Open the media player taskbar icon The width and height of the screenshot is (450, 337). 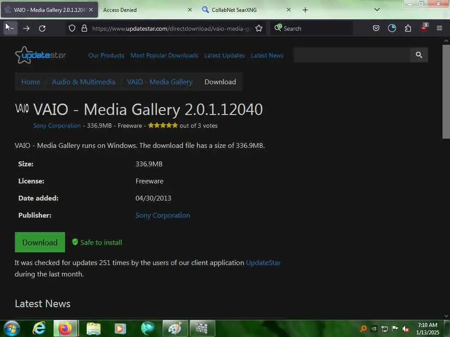(120, 328)
